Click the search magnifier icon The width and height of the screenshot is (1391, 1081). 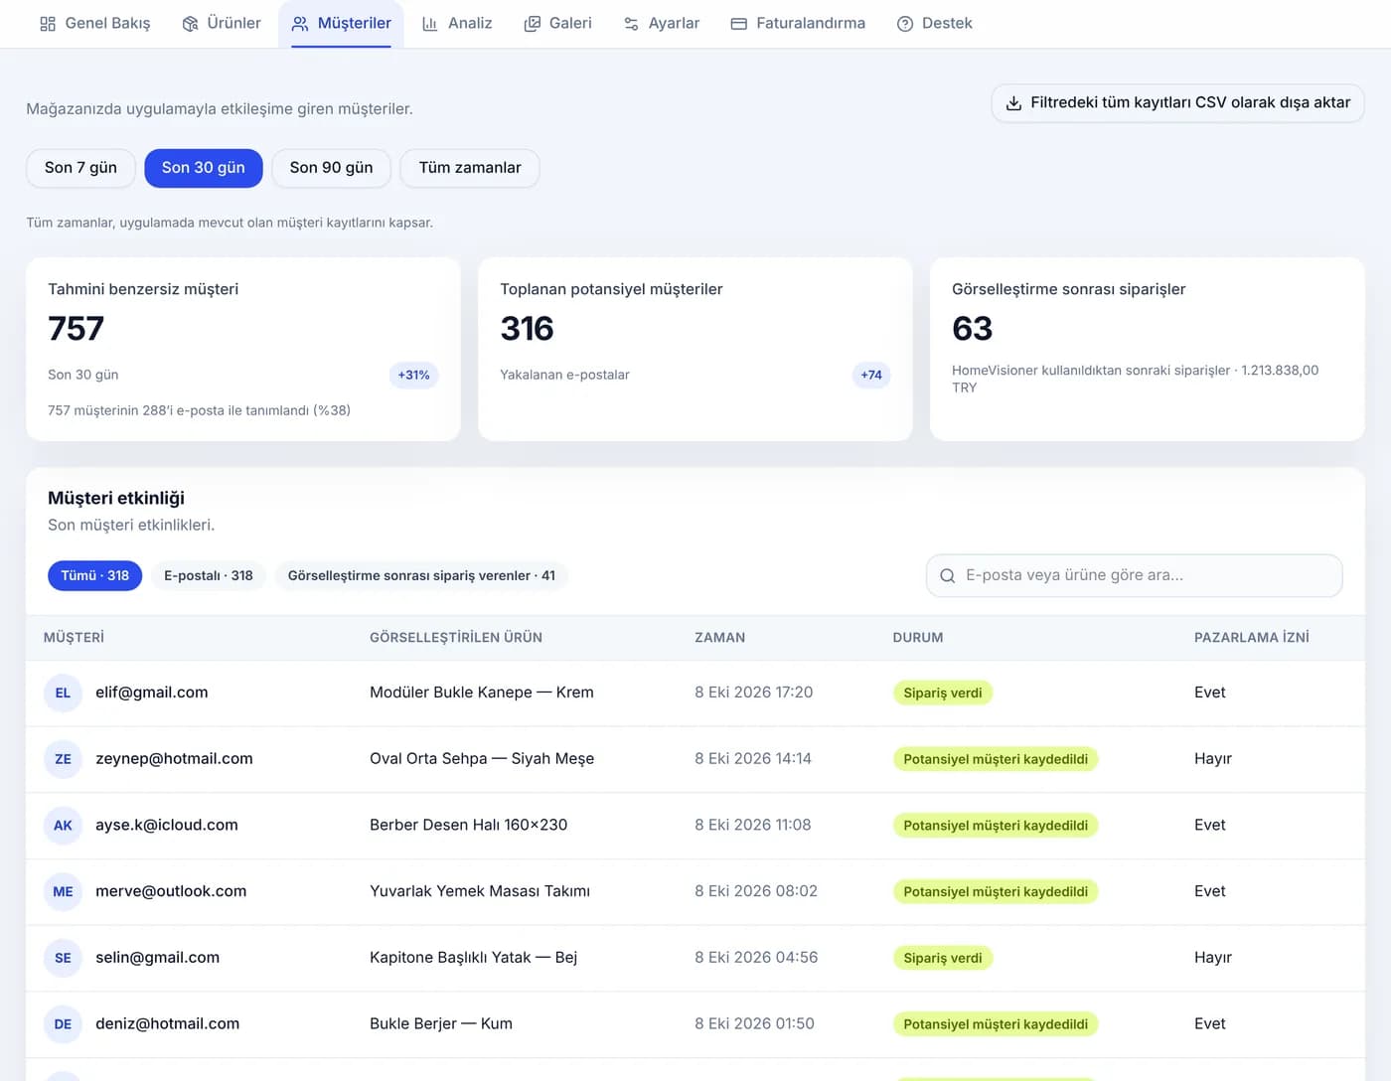tap(948, 575)
